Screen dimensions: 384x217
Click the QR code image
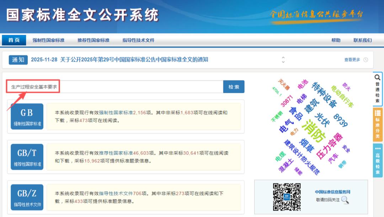pyautogui.click(x=287, y=197)
